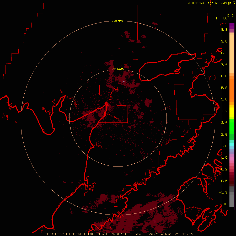Click the 0.2 value on the color scale
Image resolution: width=236 pixels, height=236 pixels.
pos(224,169)
